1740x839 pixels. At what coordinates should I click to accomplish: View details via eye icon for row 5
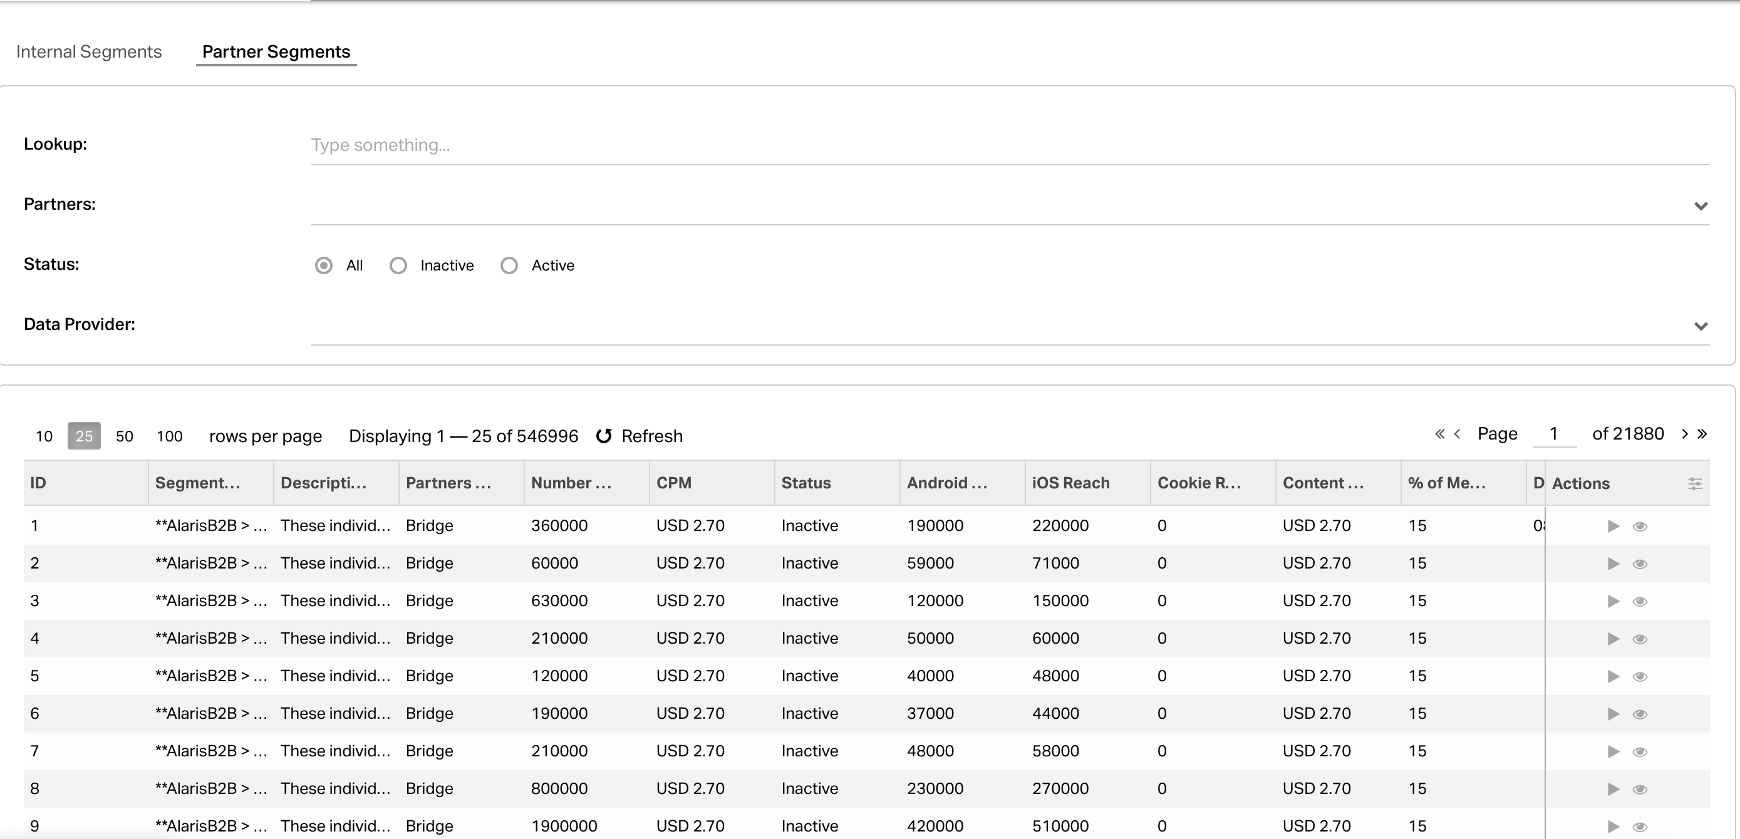click(1639, 676)
